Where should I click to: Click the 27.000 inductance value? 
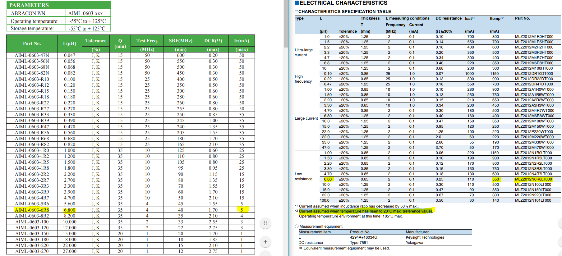[70, 251]
